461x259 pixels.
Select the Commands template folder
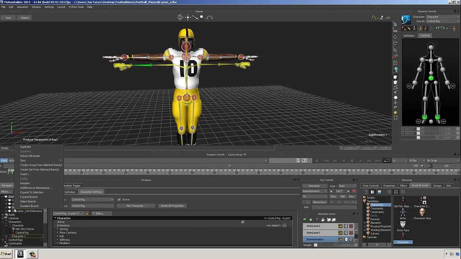pos(377,208)
